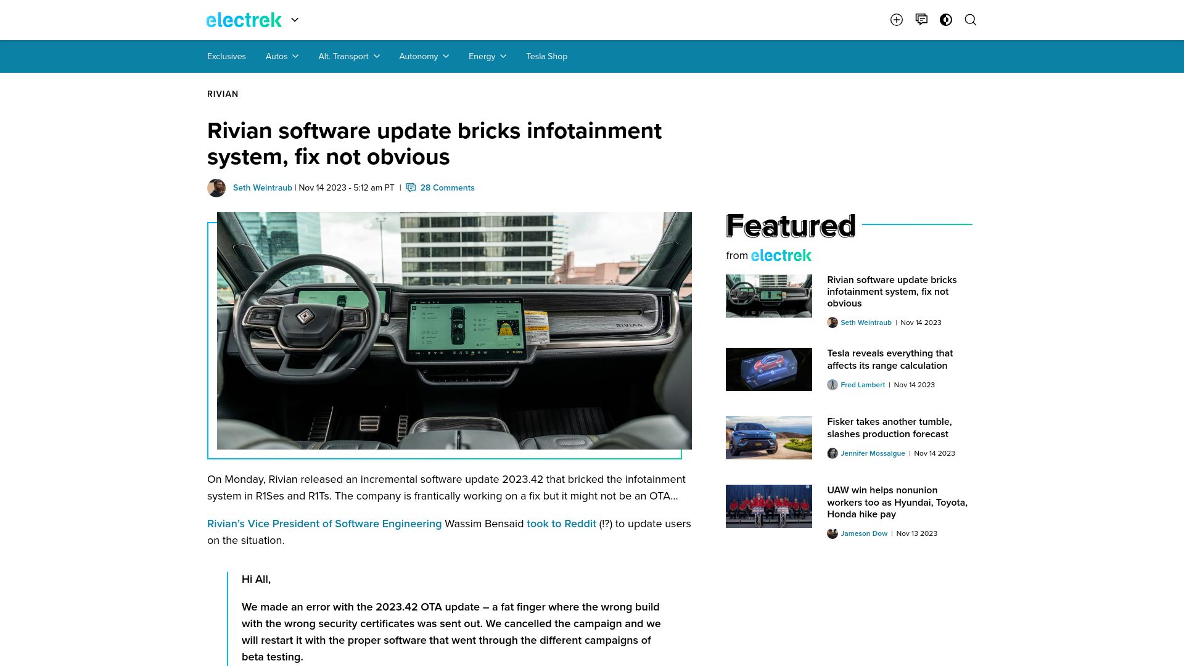Click the Featured section heading

[x=791, y=226]
